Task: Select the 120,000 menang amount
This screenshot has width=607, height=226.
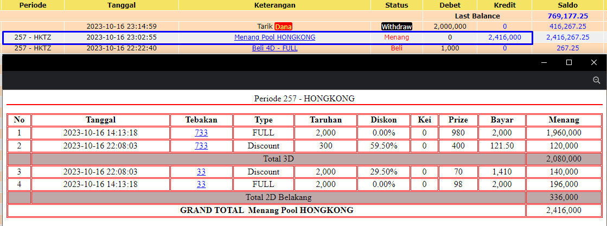Action: pyautogui.click(x=564, y=146)
